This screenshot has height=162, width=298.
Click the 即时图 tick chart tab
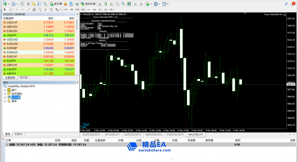coord(23,78)
